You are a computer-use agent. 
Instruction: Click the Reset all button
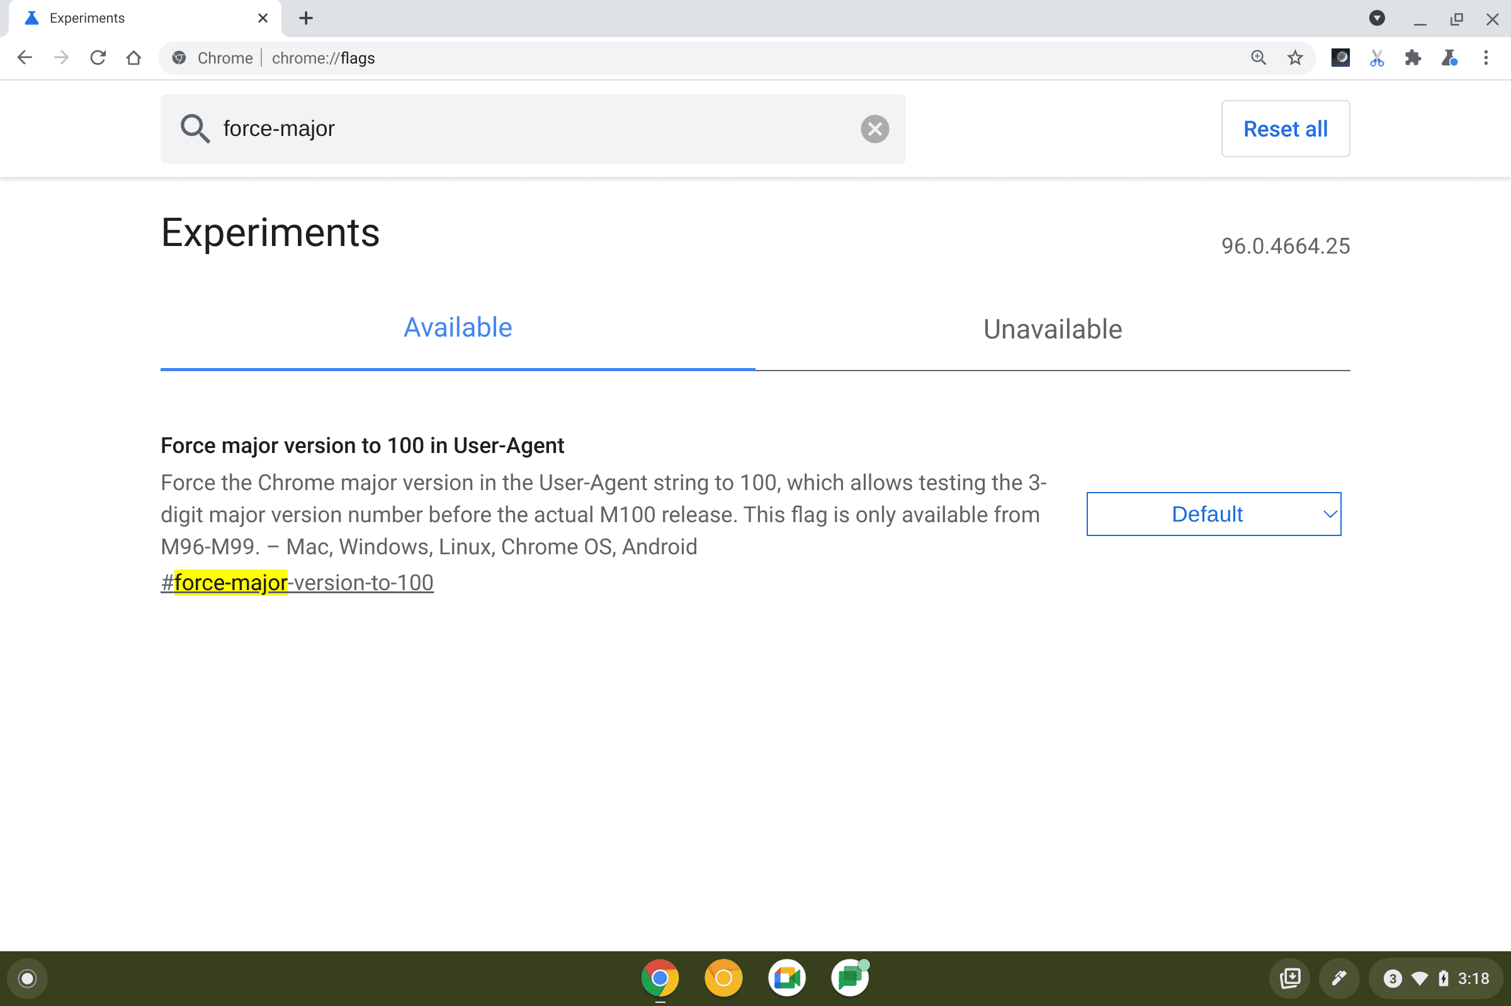tap(1285, 128)
